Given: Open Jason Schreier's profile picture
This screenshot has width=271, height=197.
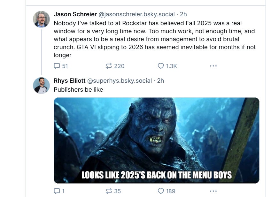Looking at the screenshot, I should 42,19.
